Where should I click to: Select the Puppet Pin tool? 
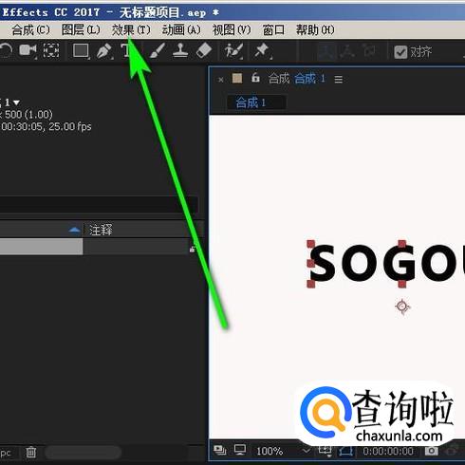point(263,50)
